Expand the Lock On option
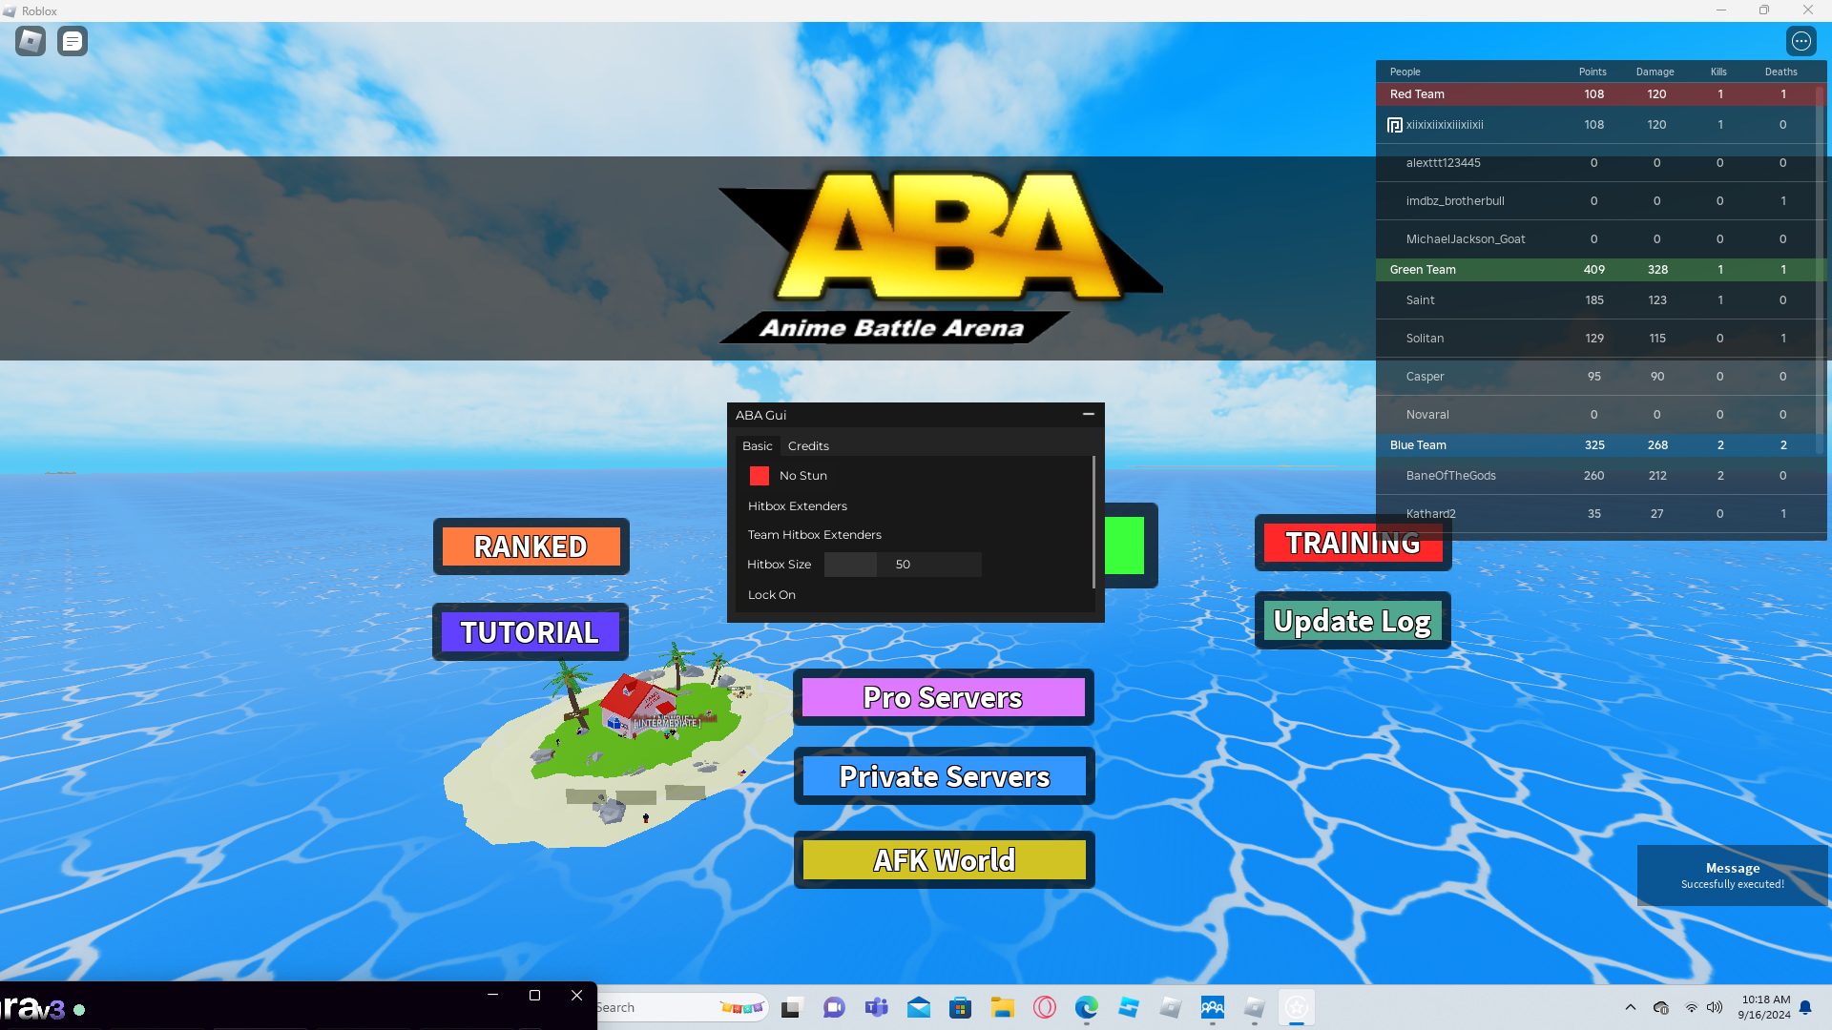The width and height of the screenshot is (1832, 1030). 772,595
